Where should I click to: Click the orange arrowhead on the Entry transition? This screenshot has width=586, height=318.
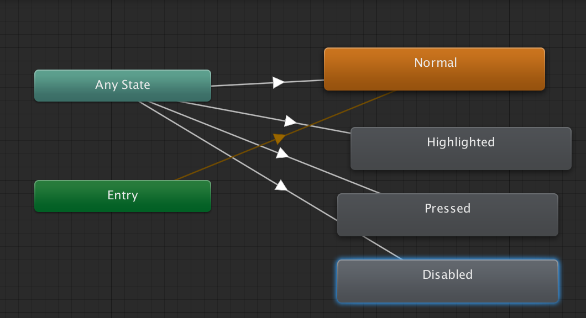pos(278,139)
